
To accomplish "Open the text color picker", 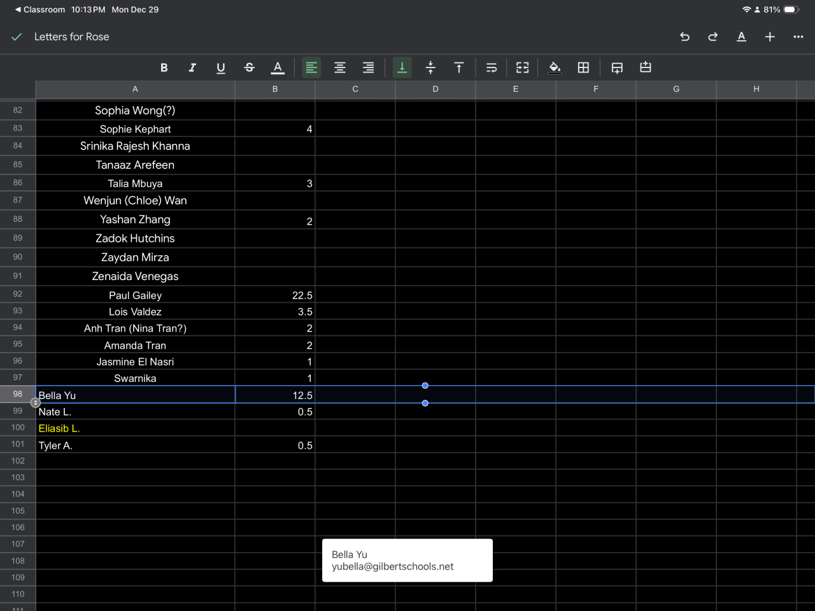I will click(x=278, y=67).
